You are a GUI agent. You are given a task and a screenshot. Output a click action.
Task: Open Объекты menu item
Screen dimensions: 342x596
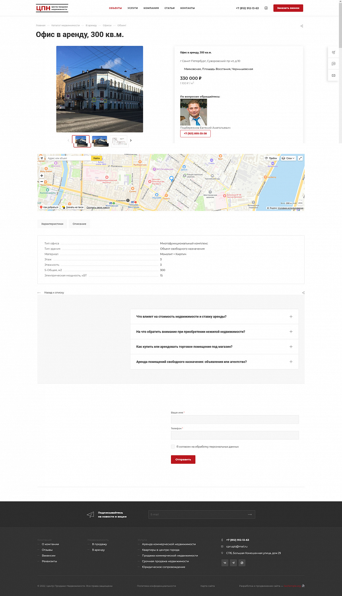click(x=115, y=8)
